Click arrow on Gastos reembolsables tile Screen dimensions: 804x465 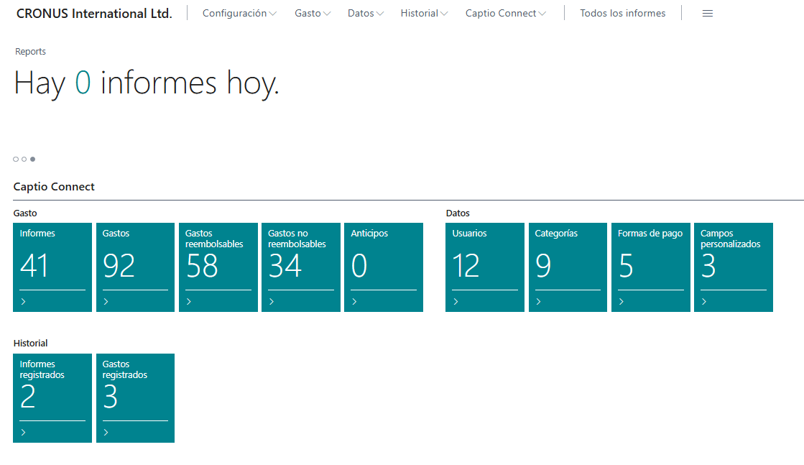pyautogui.click(x=189, y=302)
